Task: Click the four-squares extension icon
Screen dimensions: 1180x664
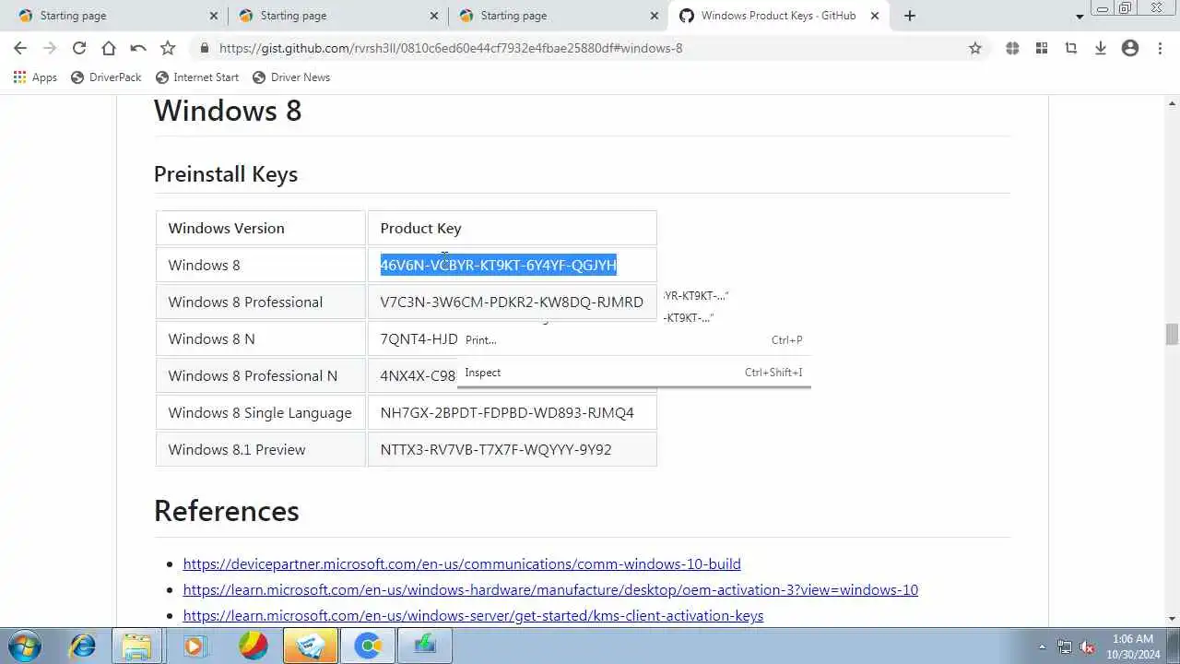Action: pos(1042,48)
